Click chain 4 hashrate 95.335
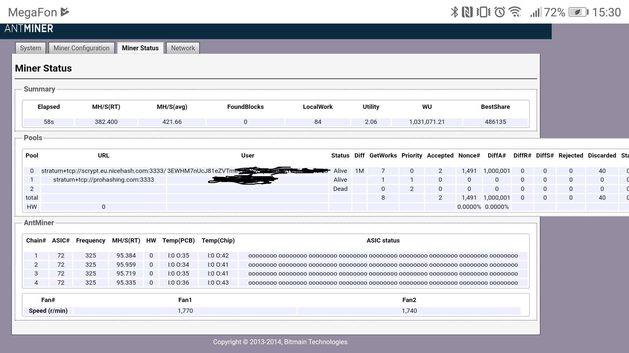Screen dimensions: 629x353 pos(126,283)
